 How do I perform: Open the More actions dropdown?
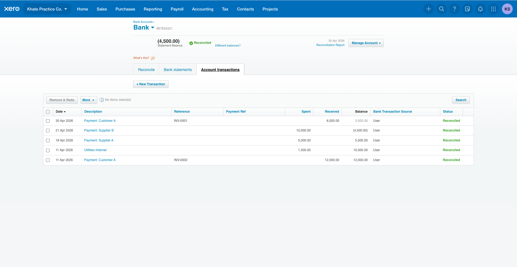[89, 100]
